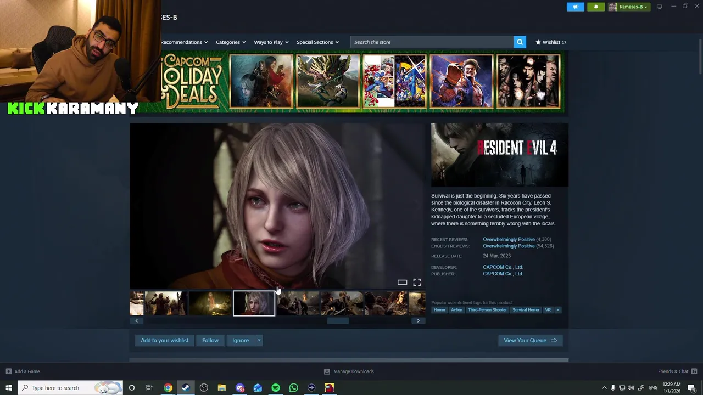Click the Horror tag
The image size is (703, 395).
click(439, 310)
